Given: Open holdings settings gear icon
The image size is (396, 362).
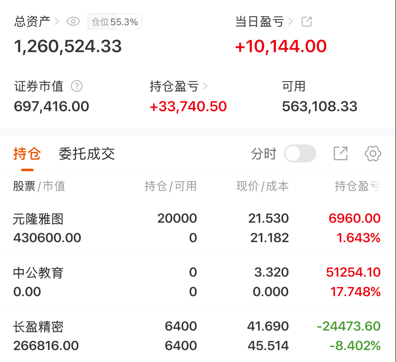Looking at the screenshot, I should click(373, 154).
